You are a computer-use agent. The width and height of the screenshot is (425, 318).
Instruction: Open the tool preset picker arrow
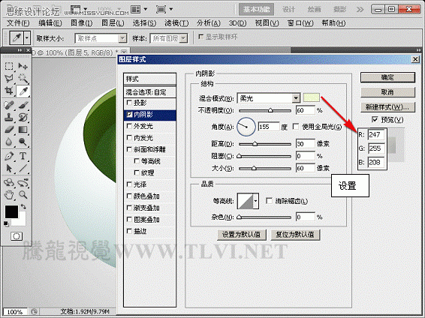(26, 38)
